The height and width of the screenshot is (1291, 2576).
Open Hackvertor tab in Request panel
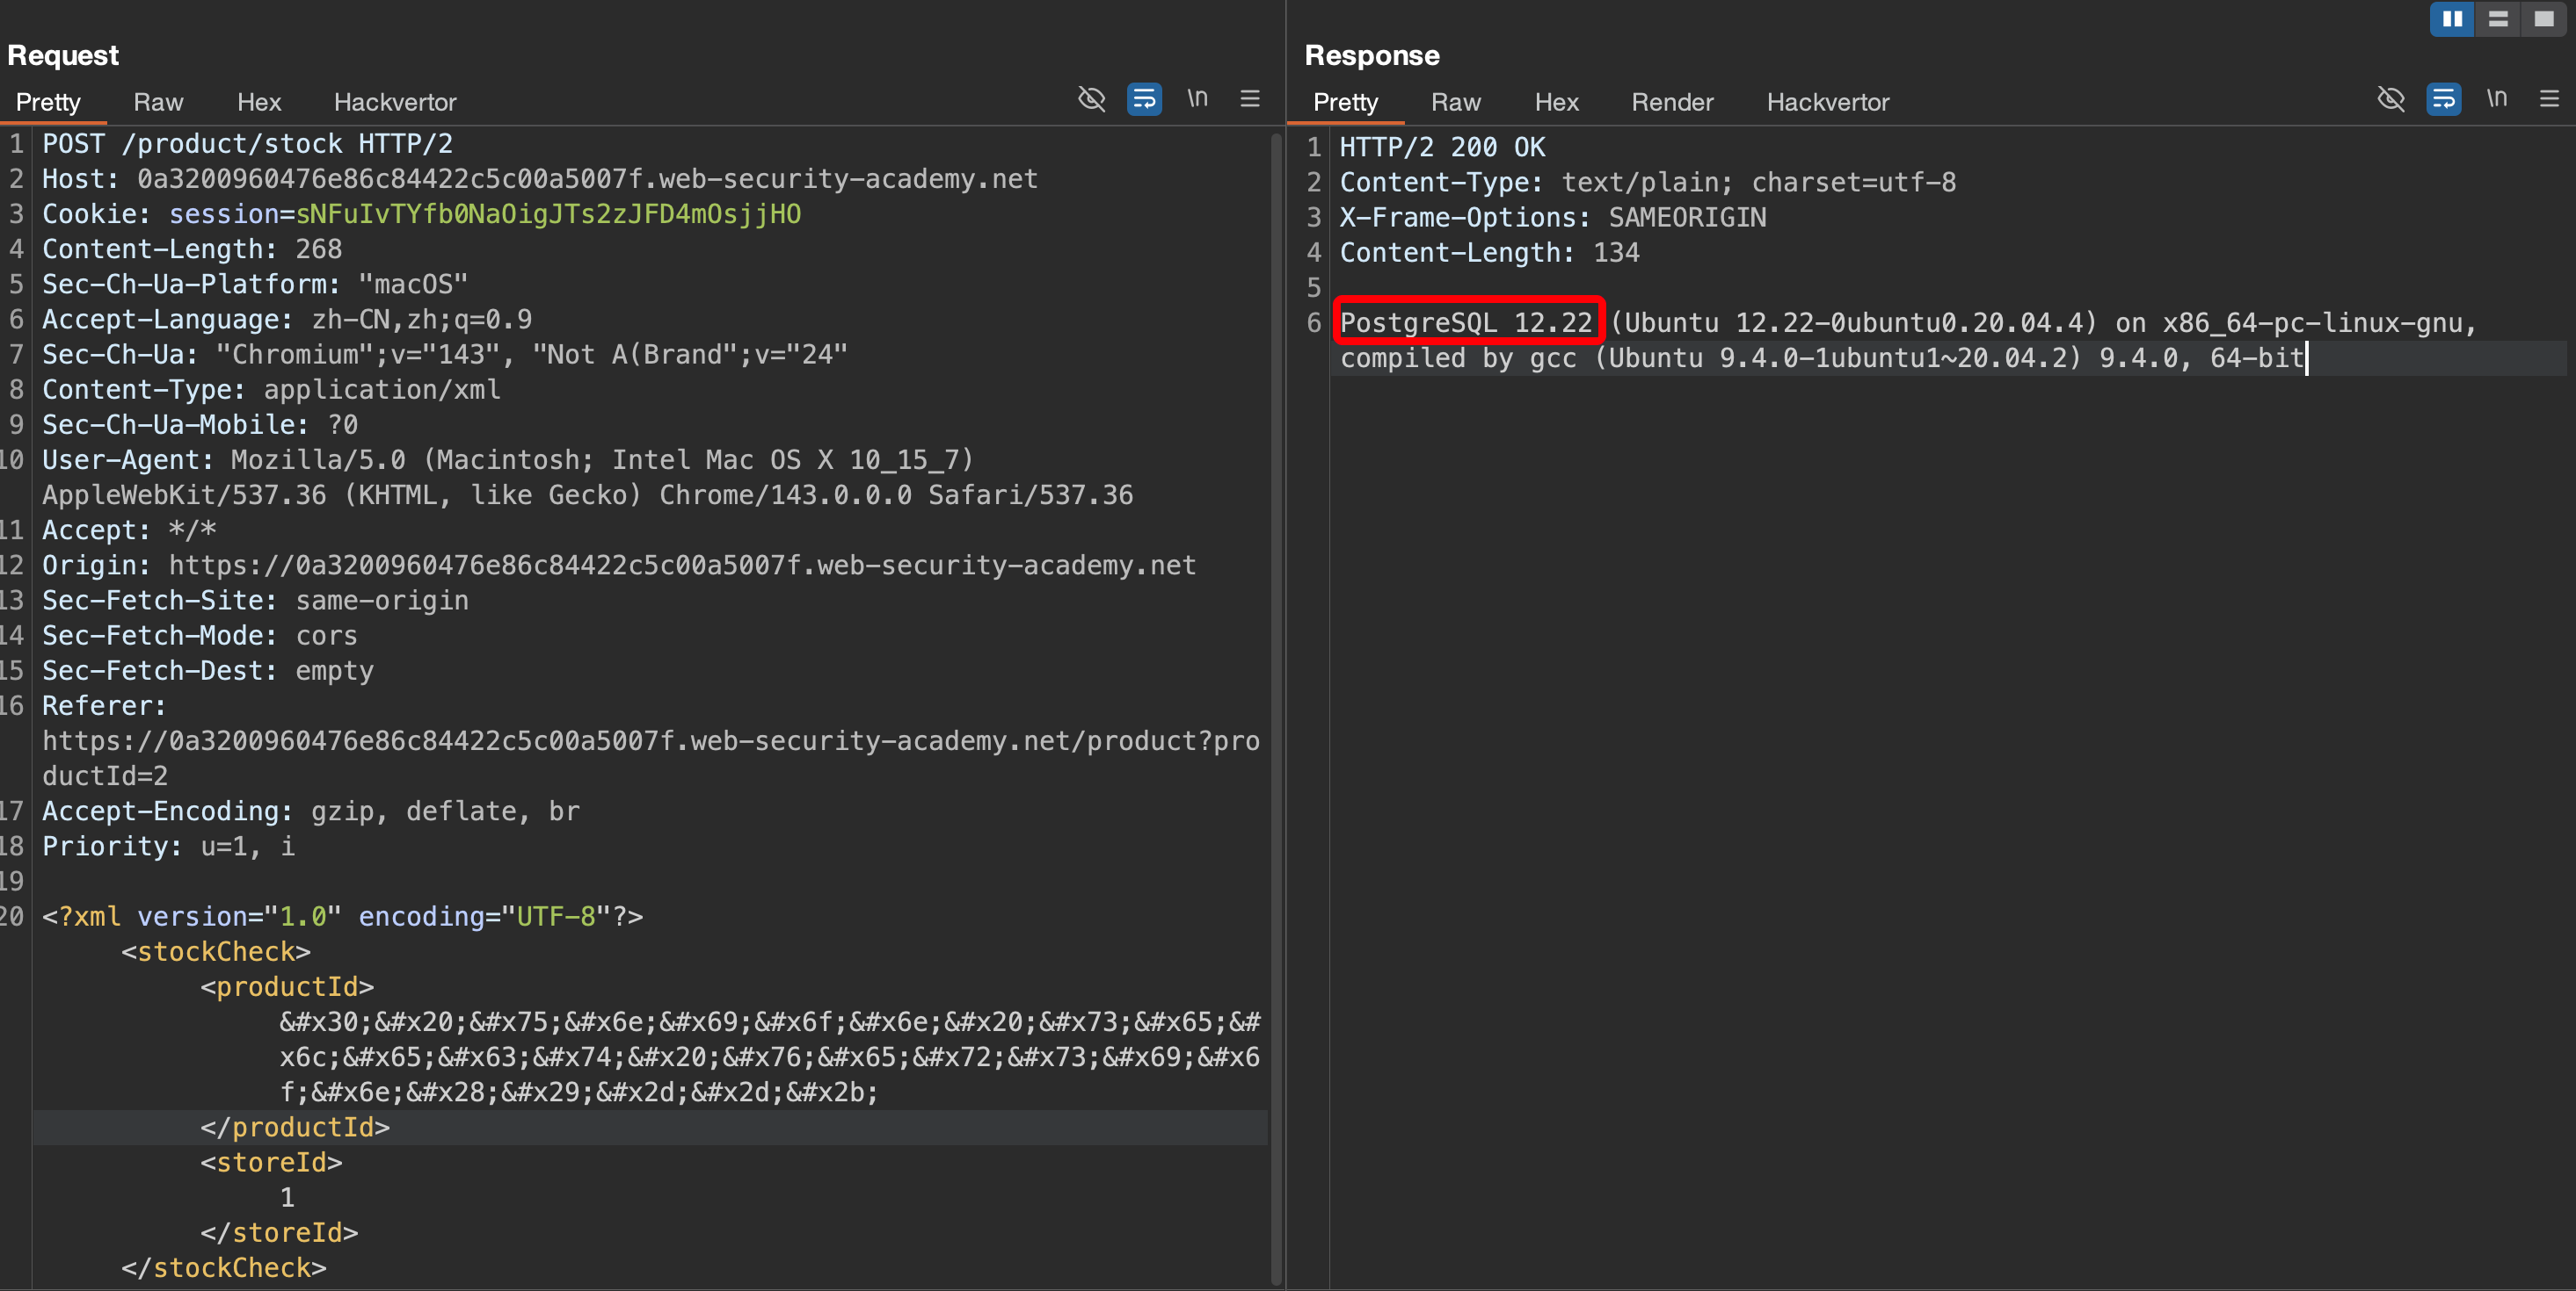[x=395, y=102]
